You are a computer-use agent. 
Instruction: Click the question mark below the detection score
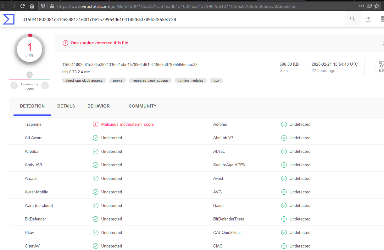29,75
